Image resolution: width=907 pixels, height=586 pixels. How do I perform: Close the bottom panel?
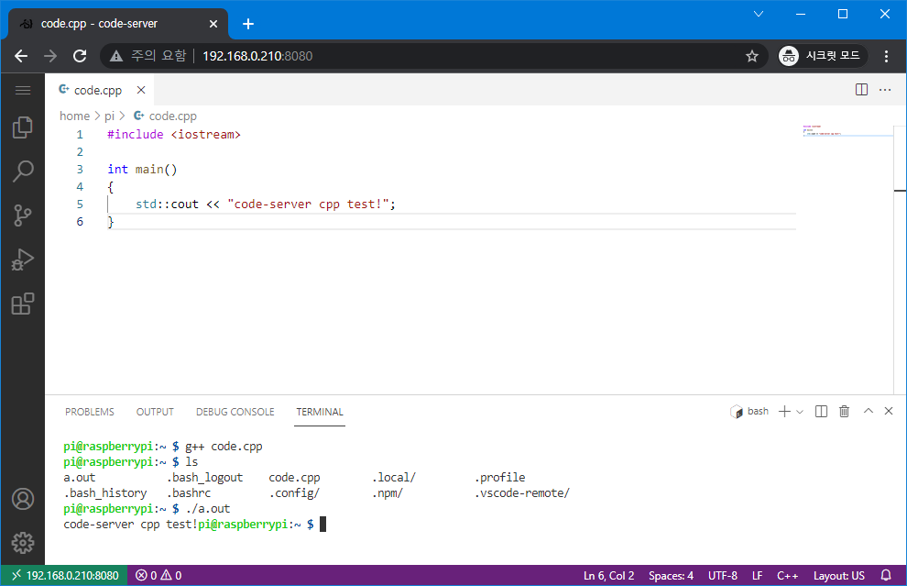pos(889,411)
